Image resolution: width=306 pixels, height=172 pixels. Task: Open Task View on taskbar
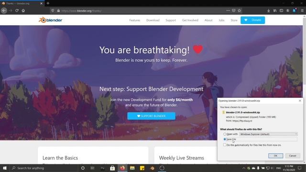click(92, 168)
